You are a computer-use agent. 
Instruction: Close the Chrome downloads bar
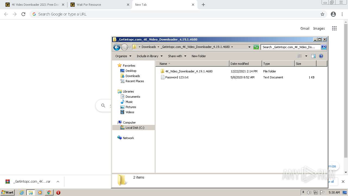343,182
